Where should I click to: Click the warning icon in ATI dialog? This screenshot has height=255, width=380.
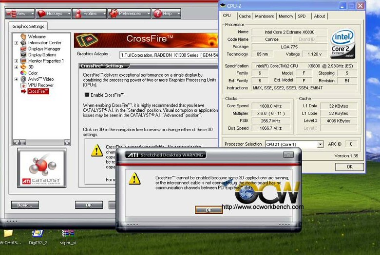pos(134,179)
